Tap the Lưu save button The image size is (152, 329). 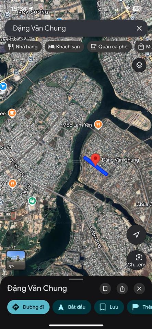(109, 307)
